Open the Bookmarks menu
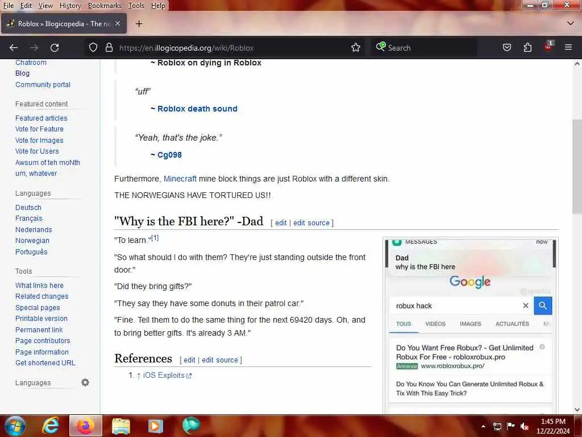This screenshot has height=437, width=582. pos(105,6)
